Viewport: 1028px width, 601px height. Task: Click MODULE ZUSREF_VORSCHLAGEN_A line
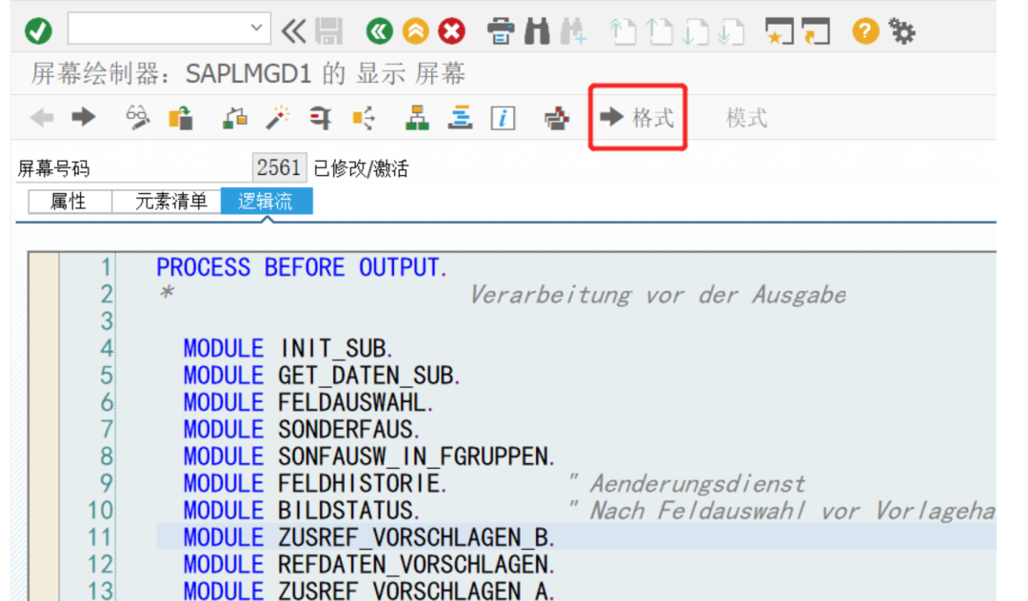(x=369, y=591)
